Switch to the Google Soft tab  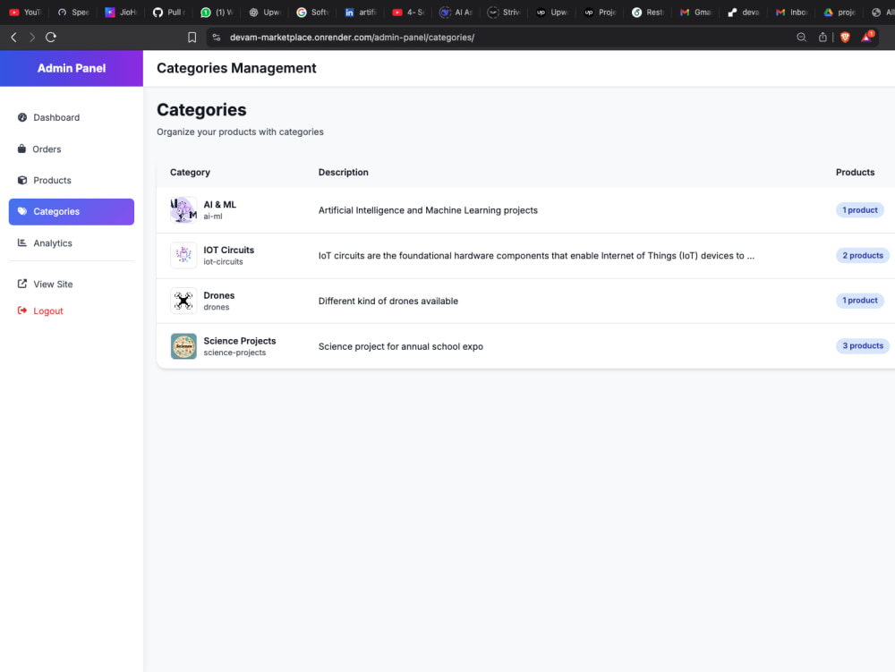click(x=312, y=12)
